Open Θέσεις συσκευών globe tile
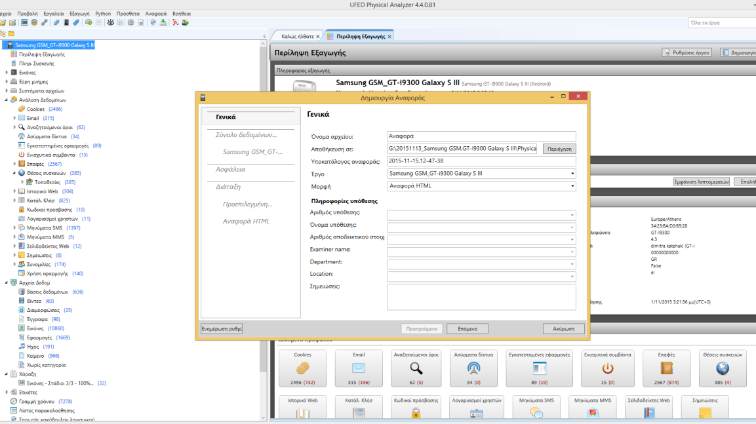Viewport: 756px width, 424px height. coord(723,368)
